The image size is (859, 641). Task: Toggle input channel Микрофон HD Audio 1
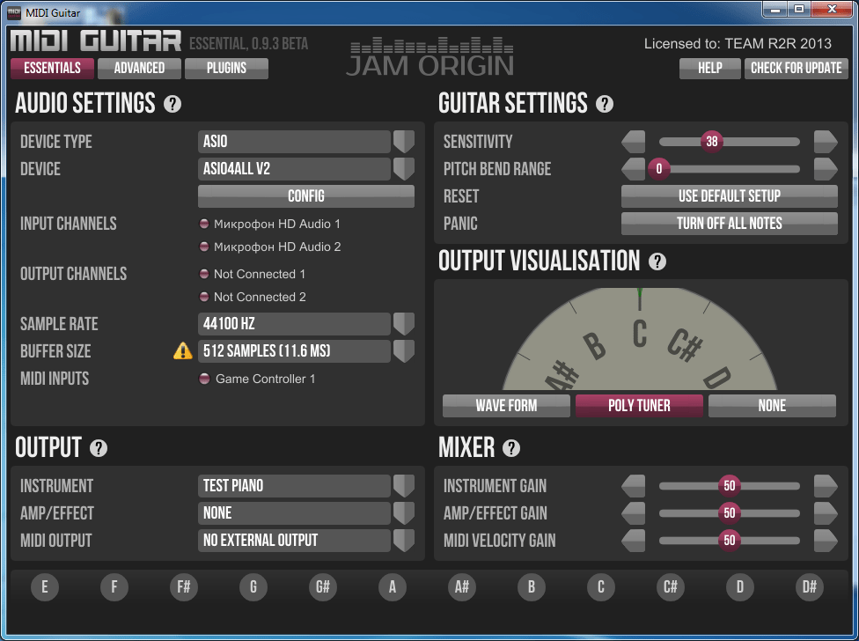click(204, 224)
